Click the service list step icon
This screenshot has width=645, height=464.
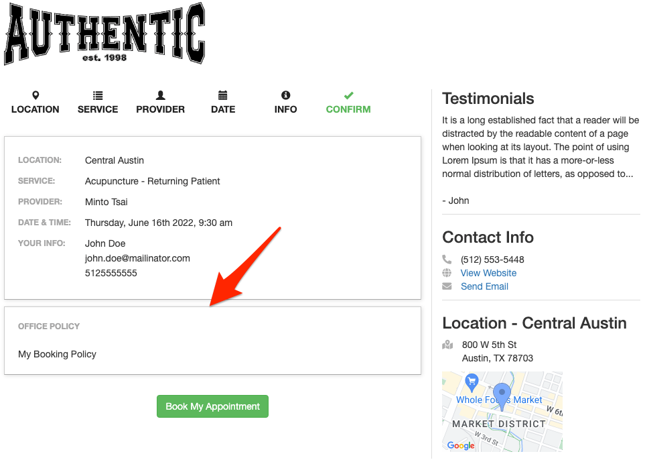tap(98, 95)
